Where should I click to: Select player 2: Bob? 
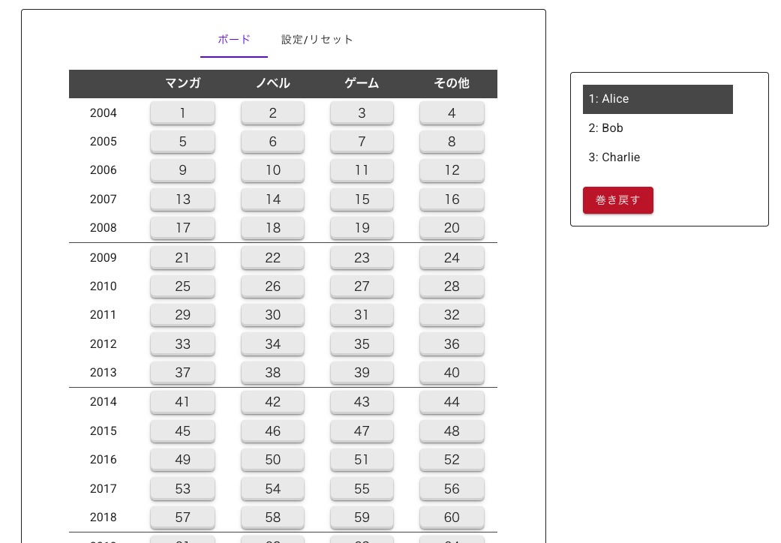pyautogui.click(x=657, y=128)
